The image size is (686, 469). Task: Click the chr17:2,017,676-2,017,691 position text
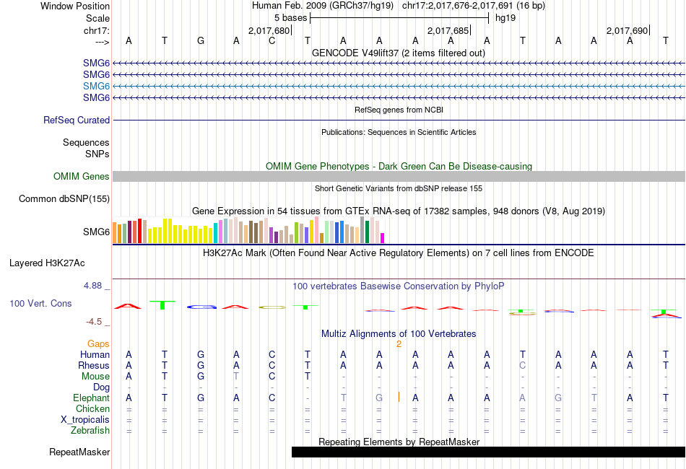point(474,6)
